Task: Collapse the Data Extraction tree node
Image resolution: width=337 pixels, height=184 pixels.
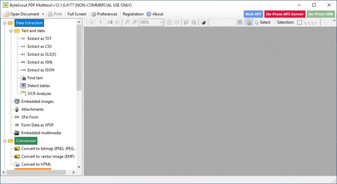Action: tap(5, 23)
